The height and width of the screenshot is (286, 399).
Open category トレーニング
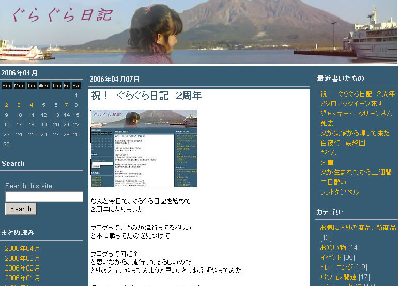pos(336,267)
